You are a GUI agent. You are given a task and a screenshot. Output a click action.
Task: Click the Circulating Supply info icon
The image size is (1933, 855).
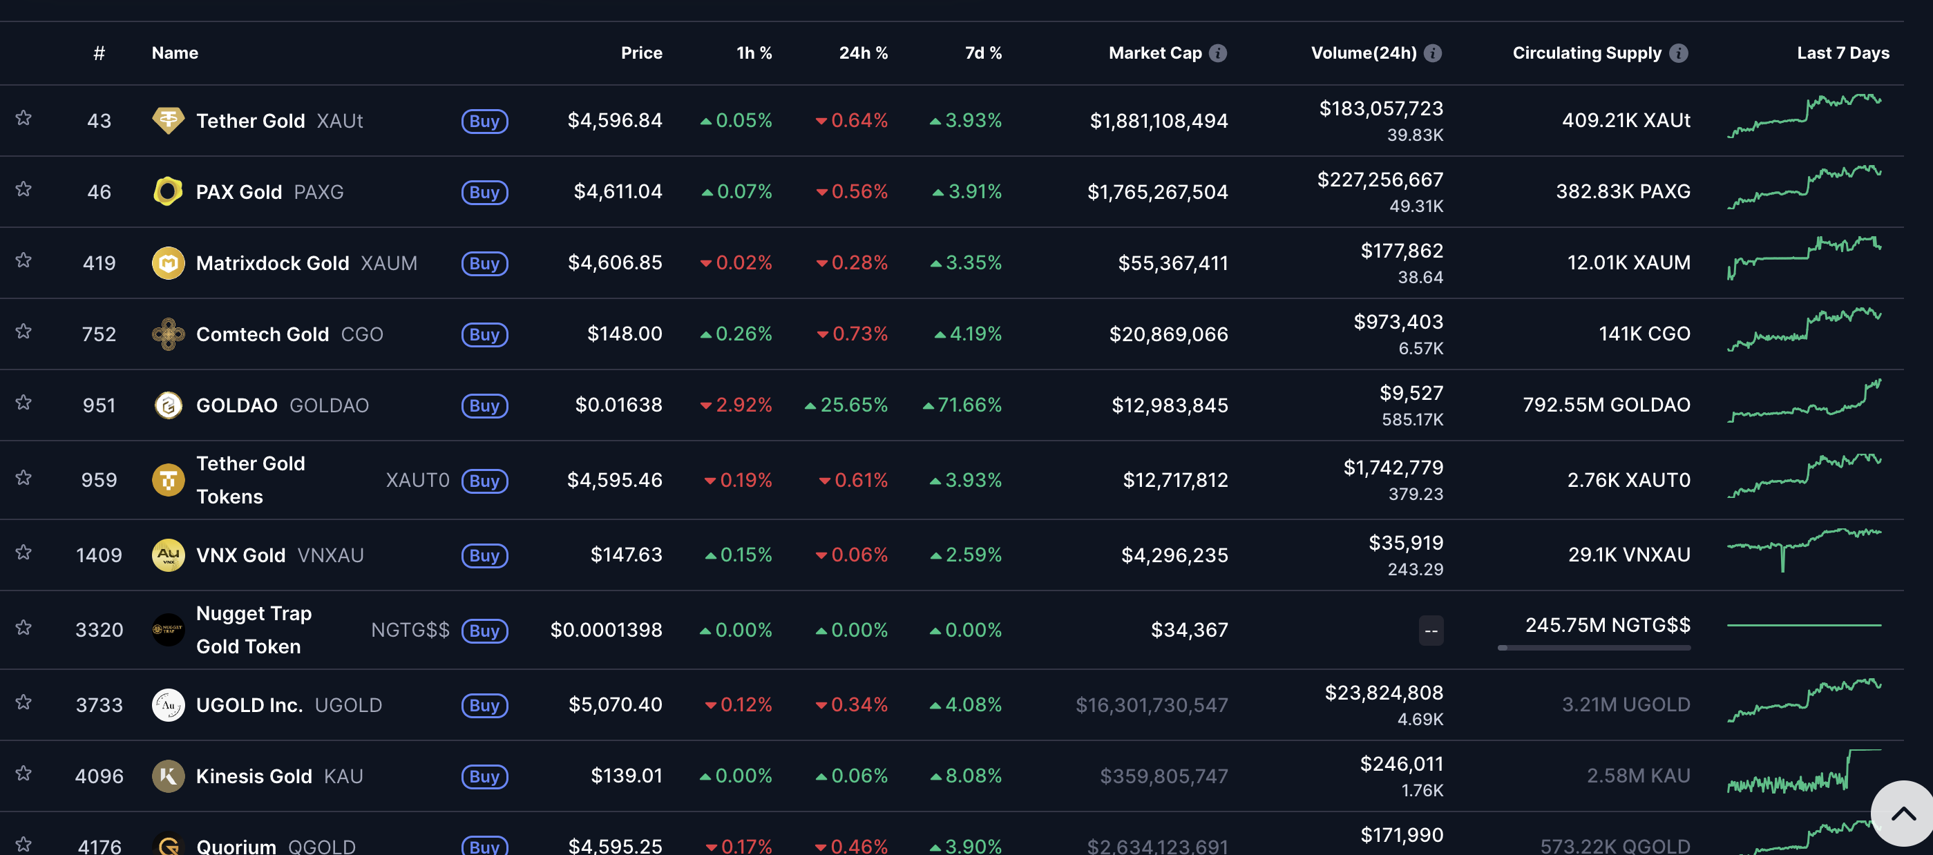point(1679,52)
